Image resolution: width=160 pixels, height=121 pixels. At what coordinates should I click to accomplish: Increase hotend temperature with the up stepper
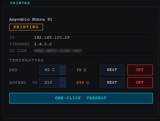pyautogui.click(x=63, y=80)
